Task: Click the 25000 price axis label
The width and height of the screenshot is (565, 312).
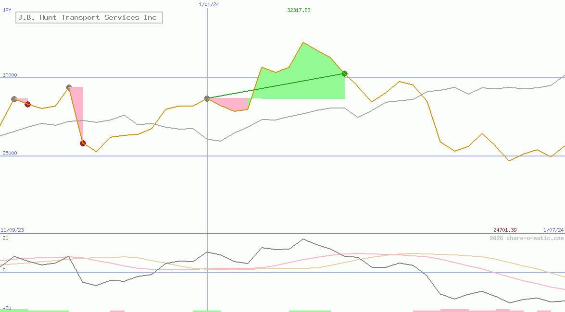Action: 10,153
